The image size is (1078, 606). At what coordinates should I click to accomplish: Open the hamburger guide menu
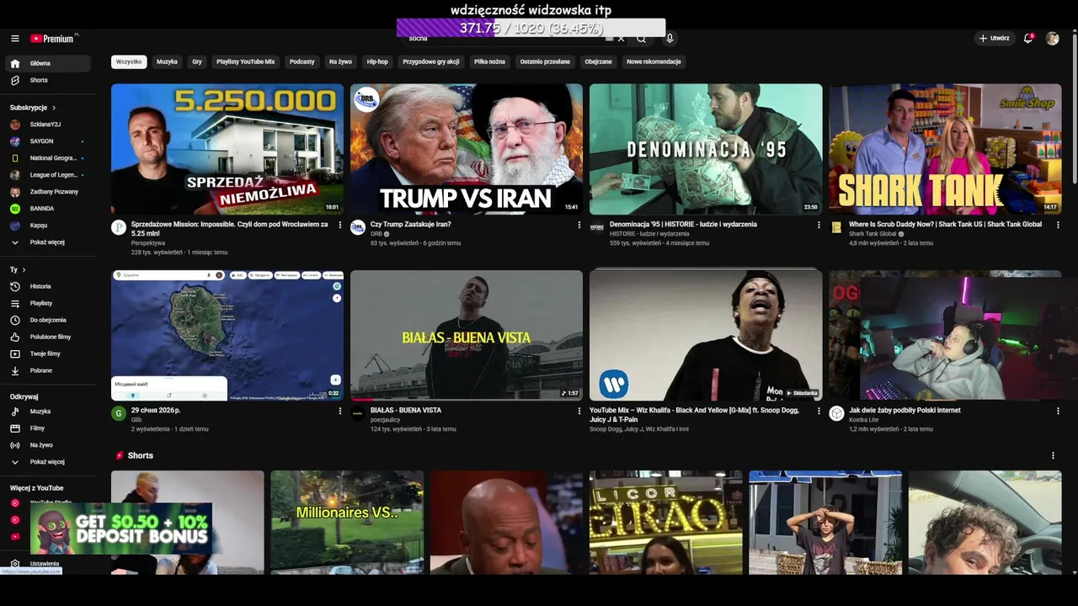tap(14, 39)
